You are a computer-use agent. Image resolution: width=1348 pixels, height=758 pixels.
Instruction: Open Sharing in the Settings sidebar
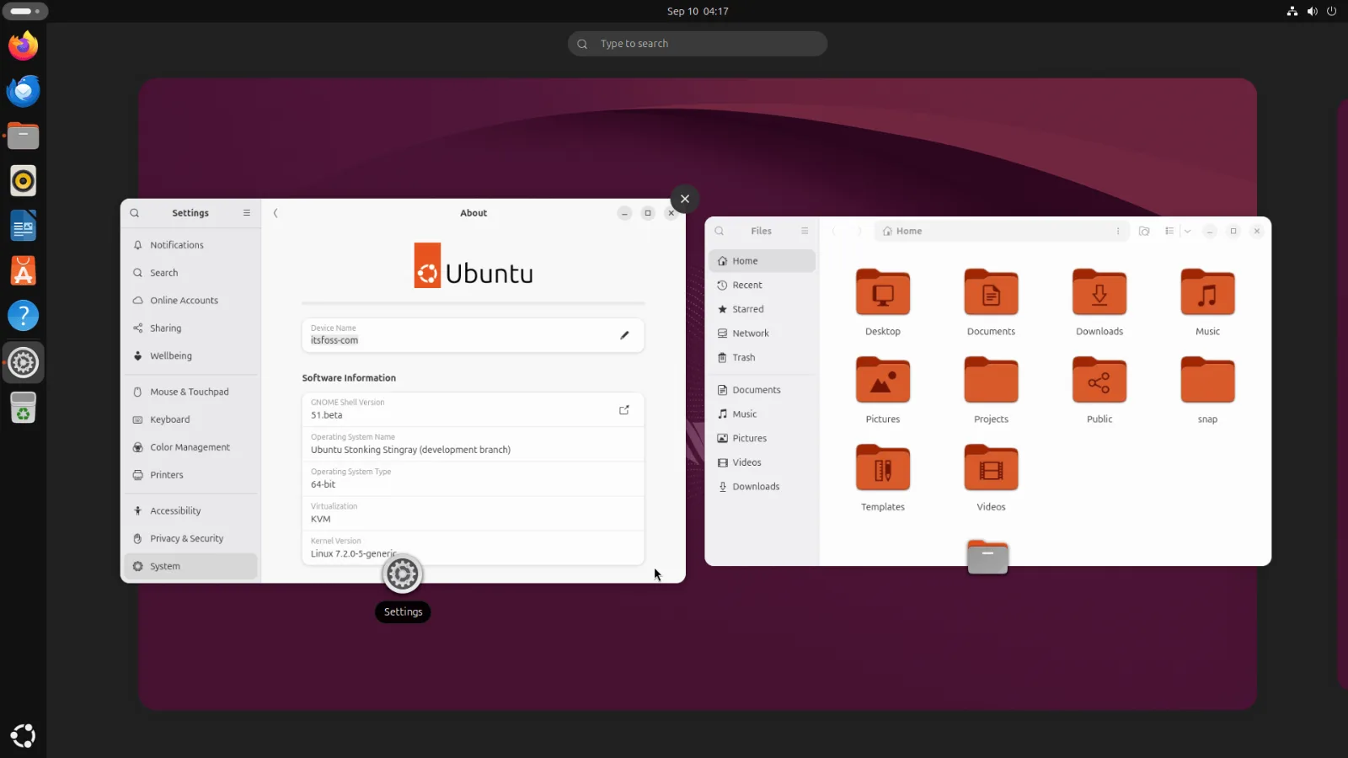click(x=190, y=328)
